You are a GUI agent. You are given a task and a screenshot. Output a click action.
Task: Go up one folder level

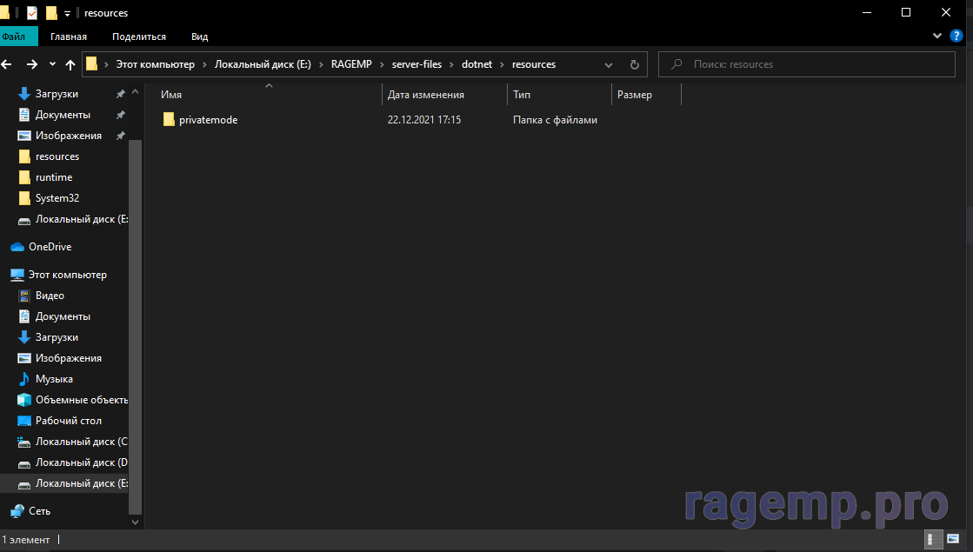click(x=70, y=64)
